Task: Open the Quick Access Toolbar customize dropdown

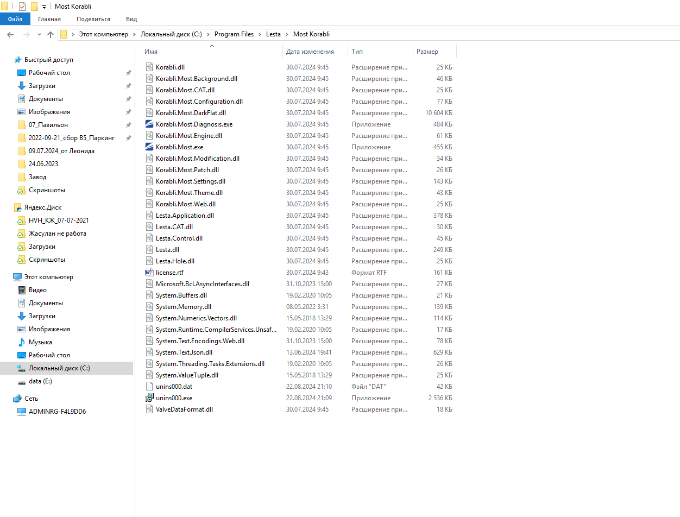Action: coord(44,7)
